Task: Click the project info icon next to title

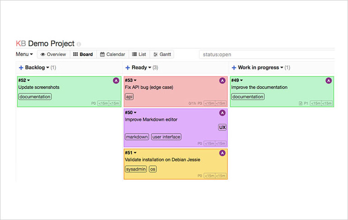Action: coord(79,44)
